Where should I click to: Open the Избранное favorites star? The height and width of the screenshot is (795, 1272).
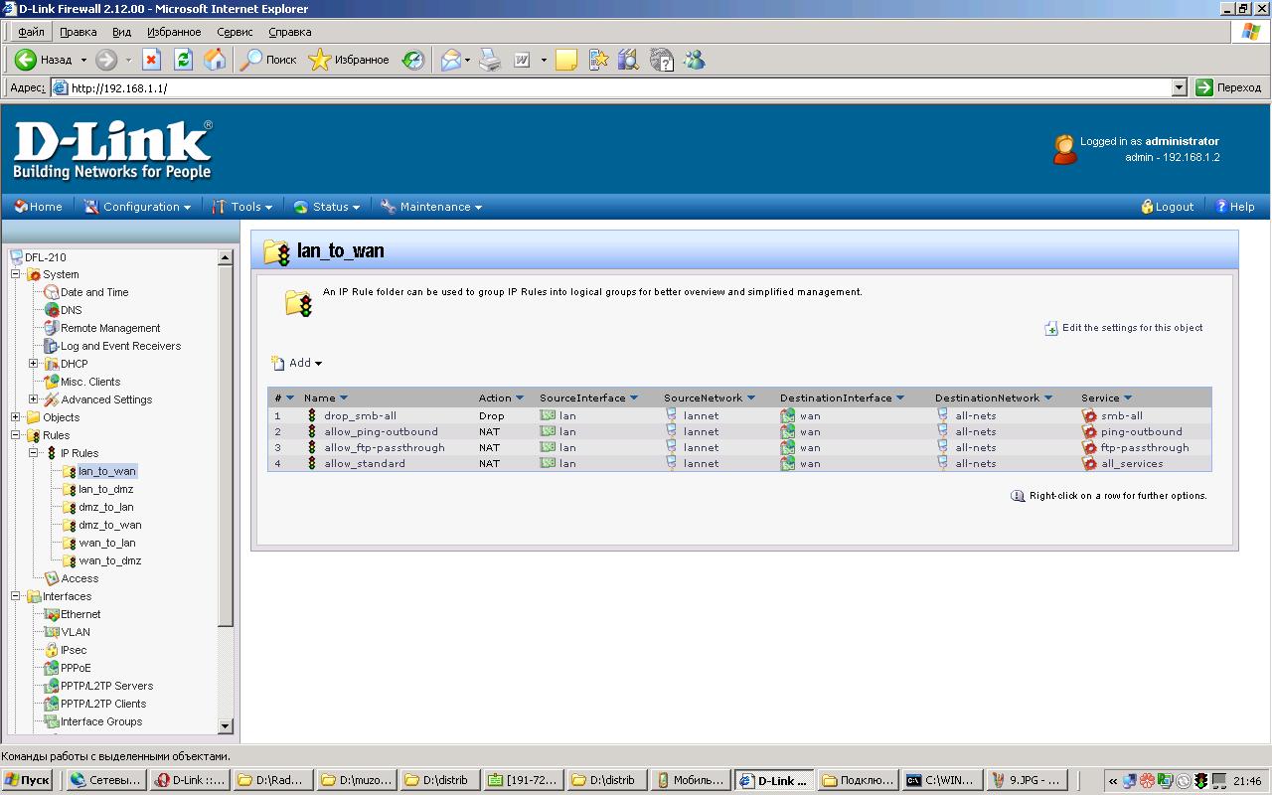click(349, 60)
